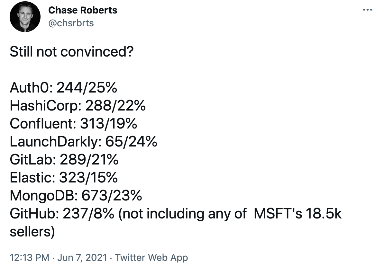Select the Auth0: 244/25% line
This screenshot has width=384, height=275.
tap(63, 88)
